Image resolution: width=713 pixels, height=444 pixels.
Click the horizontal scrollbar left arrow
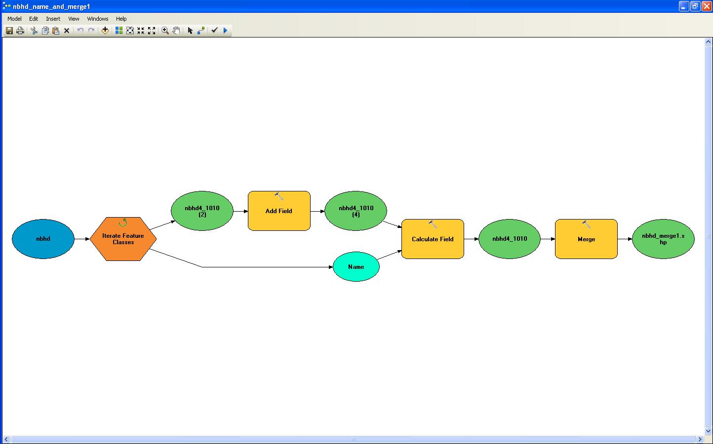[7, 439]
